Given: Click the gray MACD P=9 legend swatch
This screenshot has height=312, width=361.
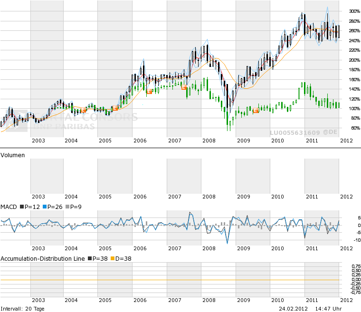Looking at the screenshot, I should coord(68,207).
